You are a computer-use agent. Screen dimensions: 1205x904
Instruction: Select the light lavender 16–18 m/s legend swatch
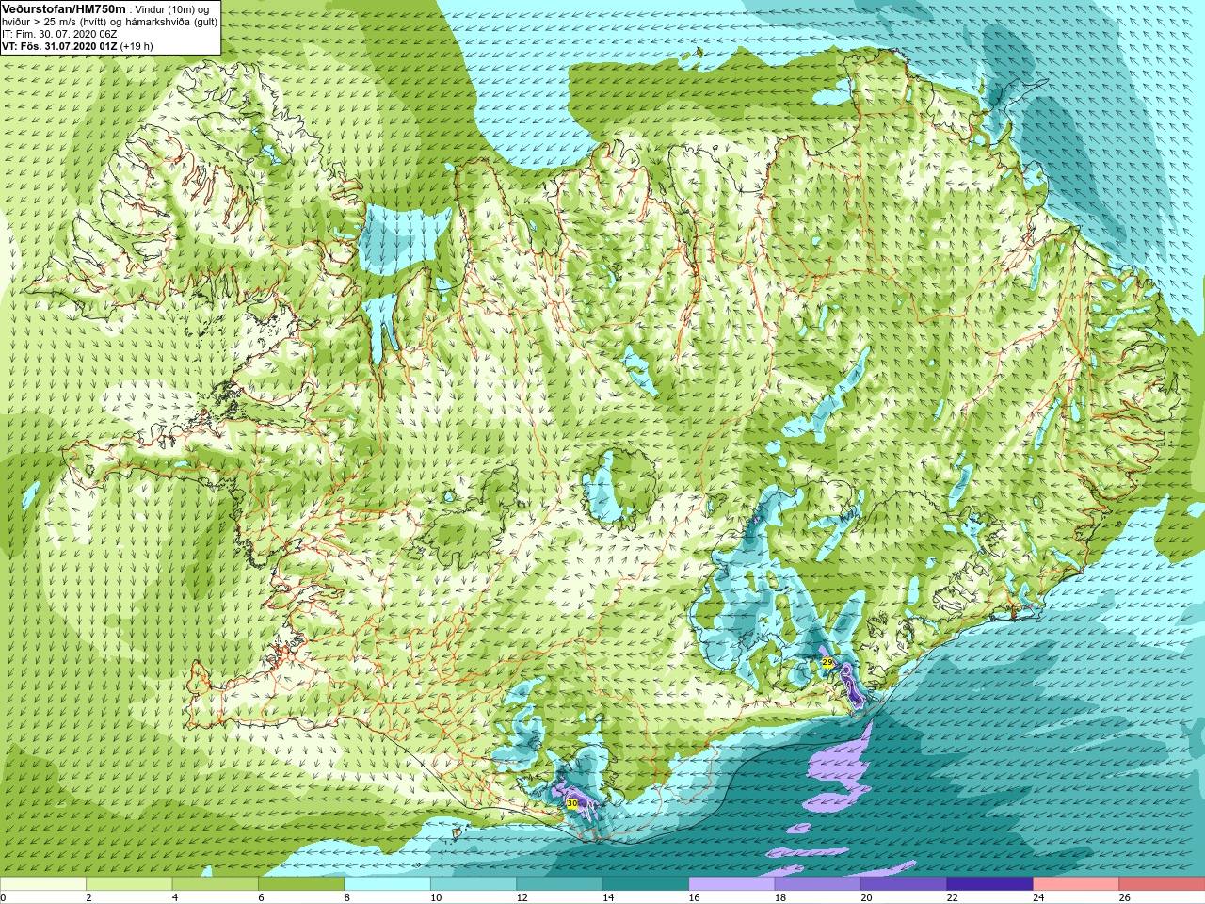731,884
